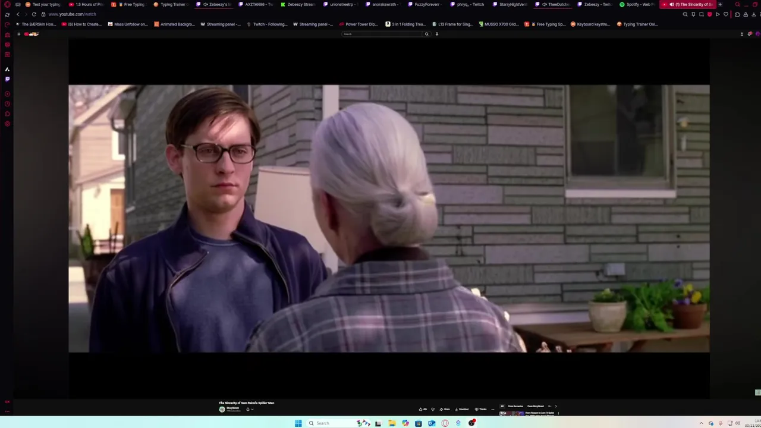Click the Download button under video
Screen dimensions: 761x428
tap(461, 409)
